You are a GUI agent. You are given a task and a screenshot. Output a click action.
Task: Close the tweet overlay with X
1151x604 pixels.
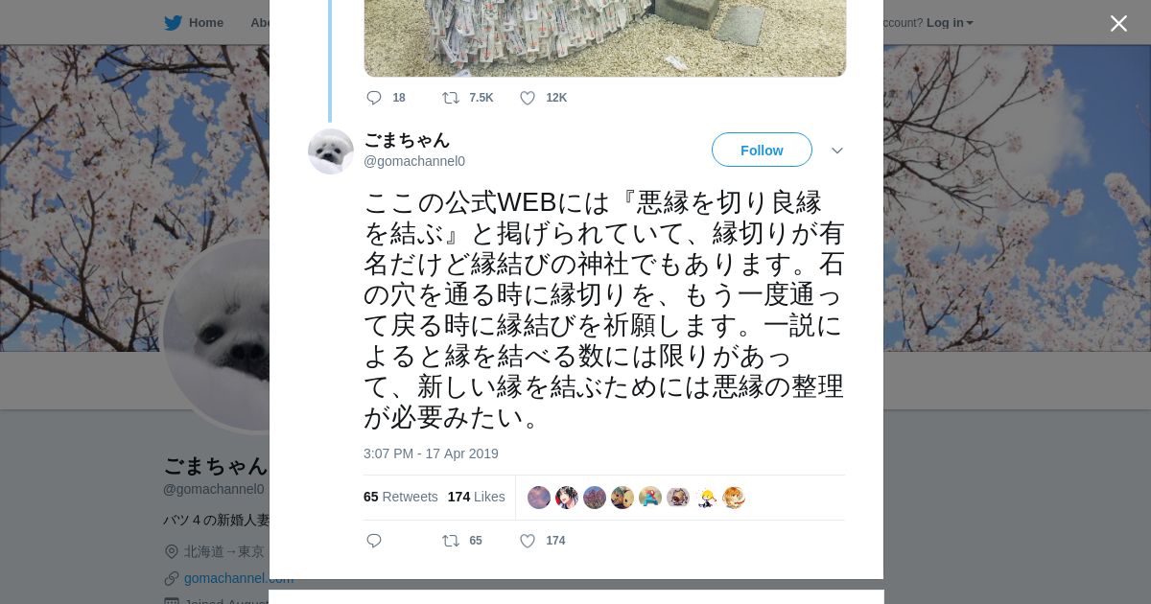click(1118, 24)
